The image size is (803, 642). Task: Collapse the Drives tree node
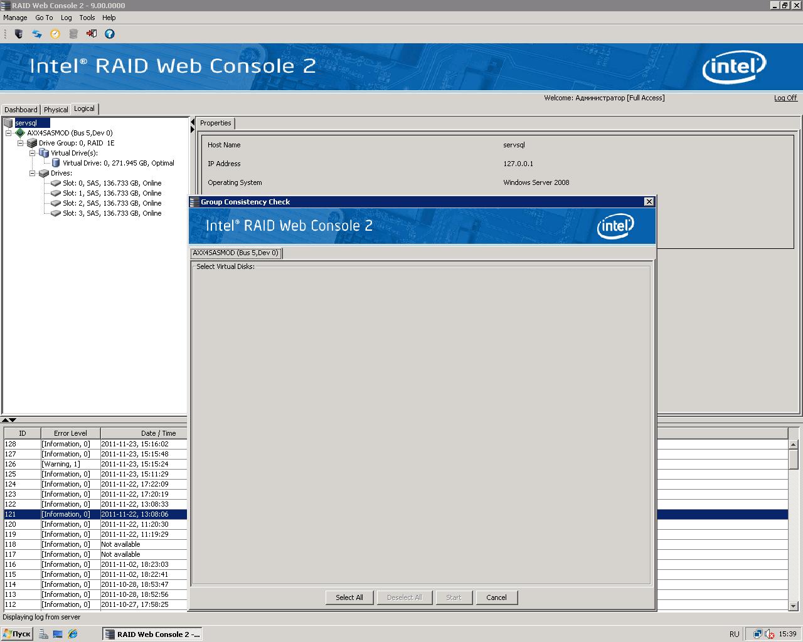click(33, 173)
